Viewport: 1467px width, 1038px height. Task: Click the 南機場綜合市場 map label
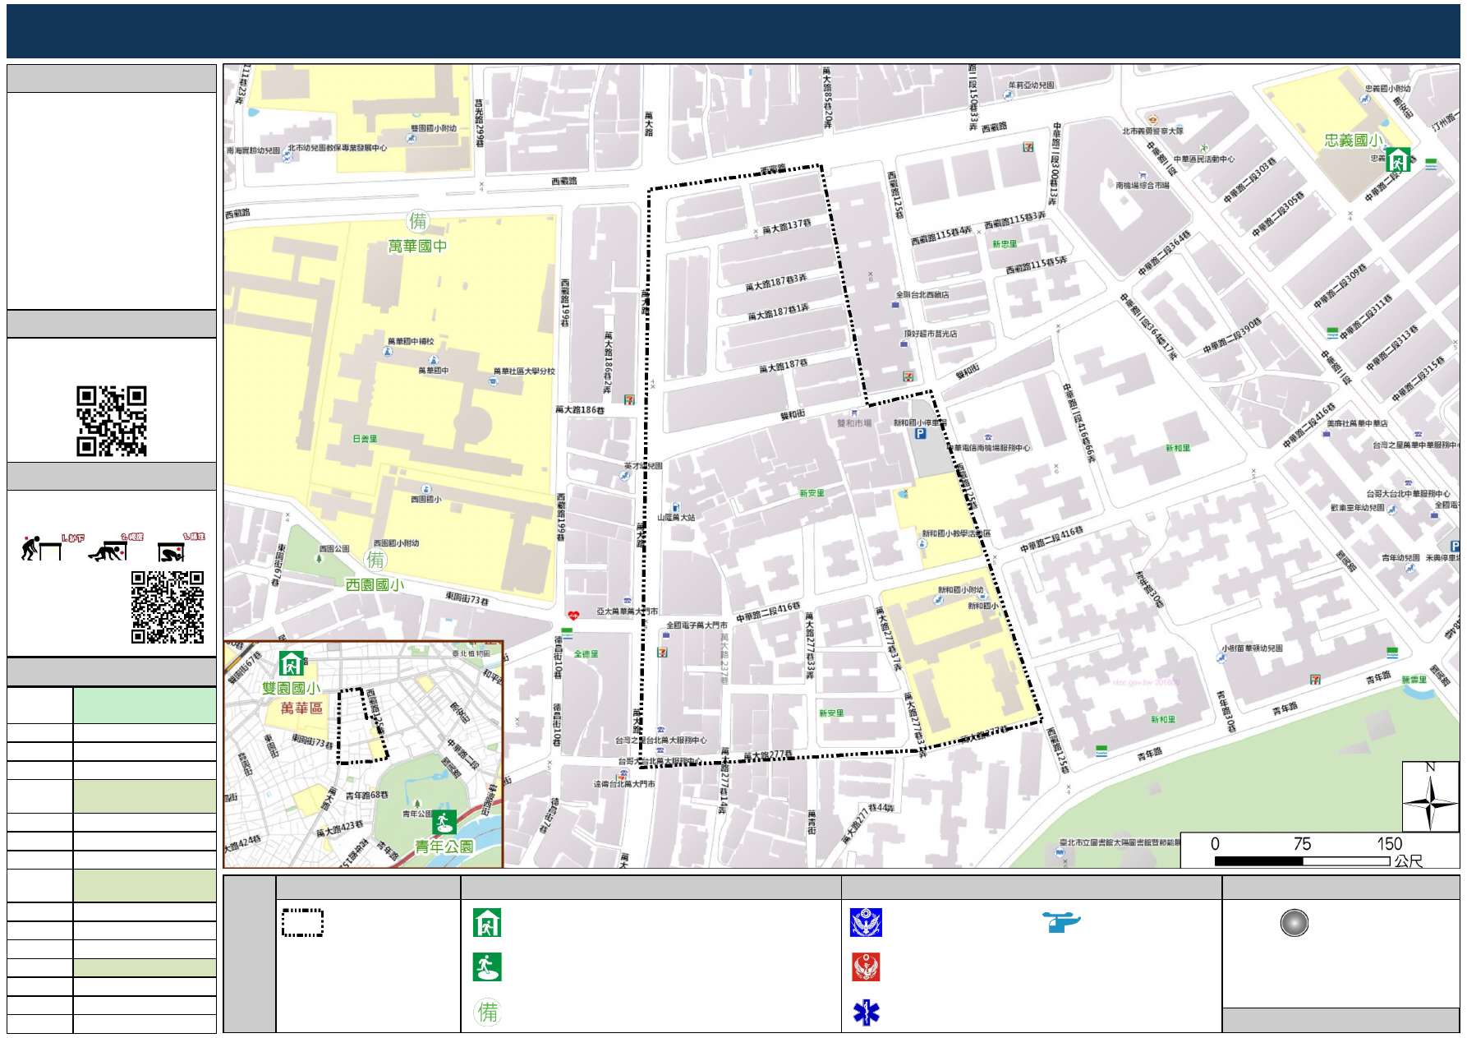pyautogui.click(x=1143, y=186)
